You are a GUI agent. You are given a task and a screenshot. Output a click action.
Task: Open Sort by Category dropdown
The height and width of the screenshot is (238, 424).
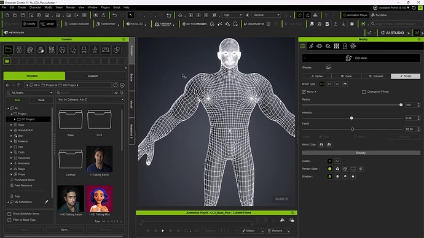(90, 99)
